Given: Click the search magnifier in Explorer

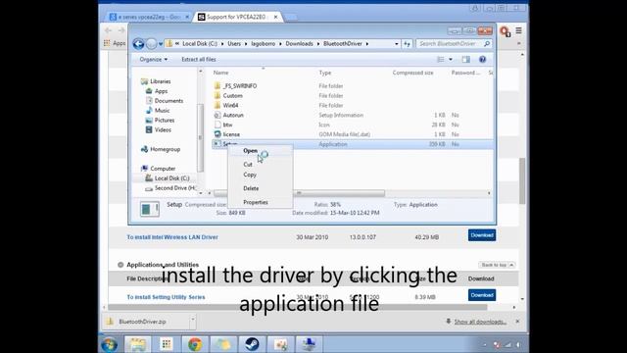Looking at the screenshot, I should pyautogui.click(x=487, y=43).
